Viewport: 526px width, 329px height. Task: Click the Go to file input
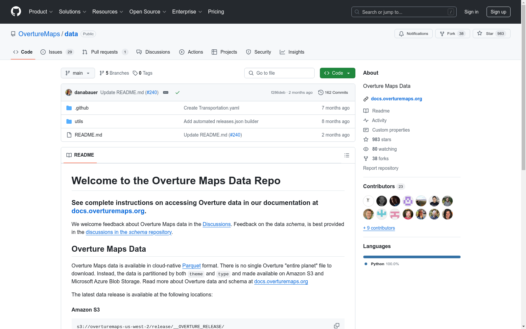279,73
